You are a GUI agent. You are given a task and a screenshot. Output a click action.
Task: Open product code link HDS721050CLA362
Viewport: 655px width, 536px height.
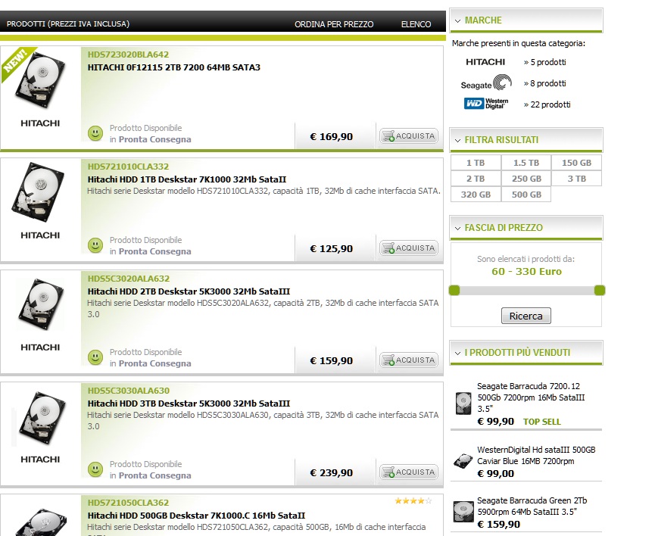pos(128,503)
